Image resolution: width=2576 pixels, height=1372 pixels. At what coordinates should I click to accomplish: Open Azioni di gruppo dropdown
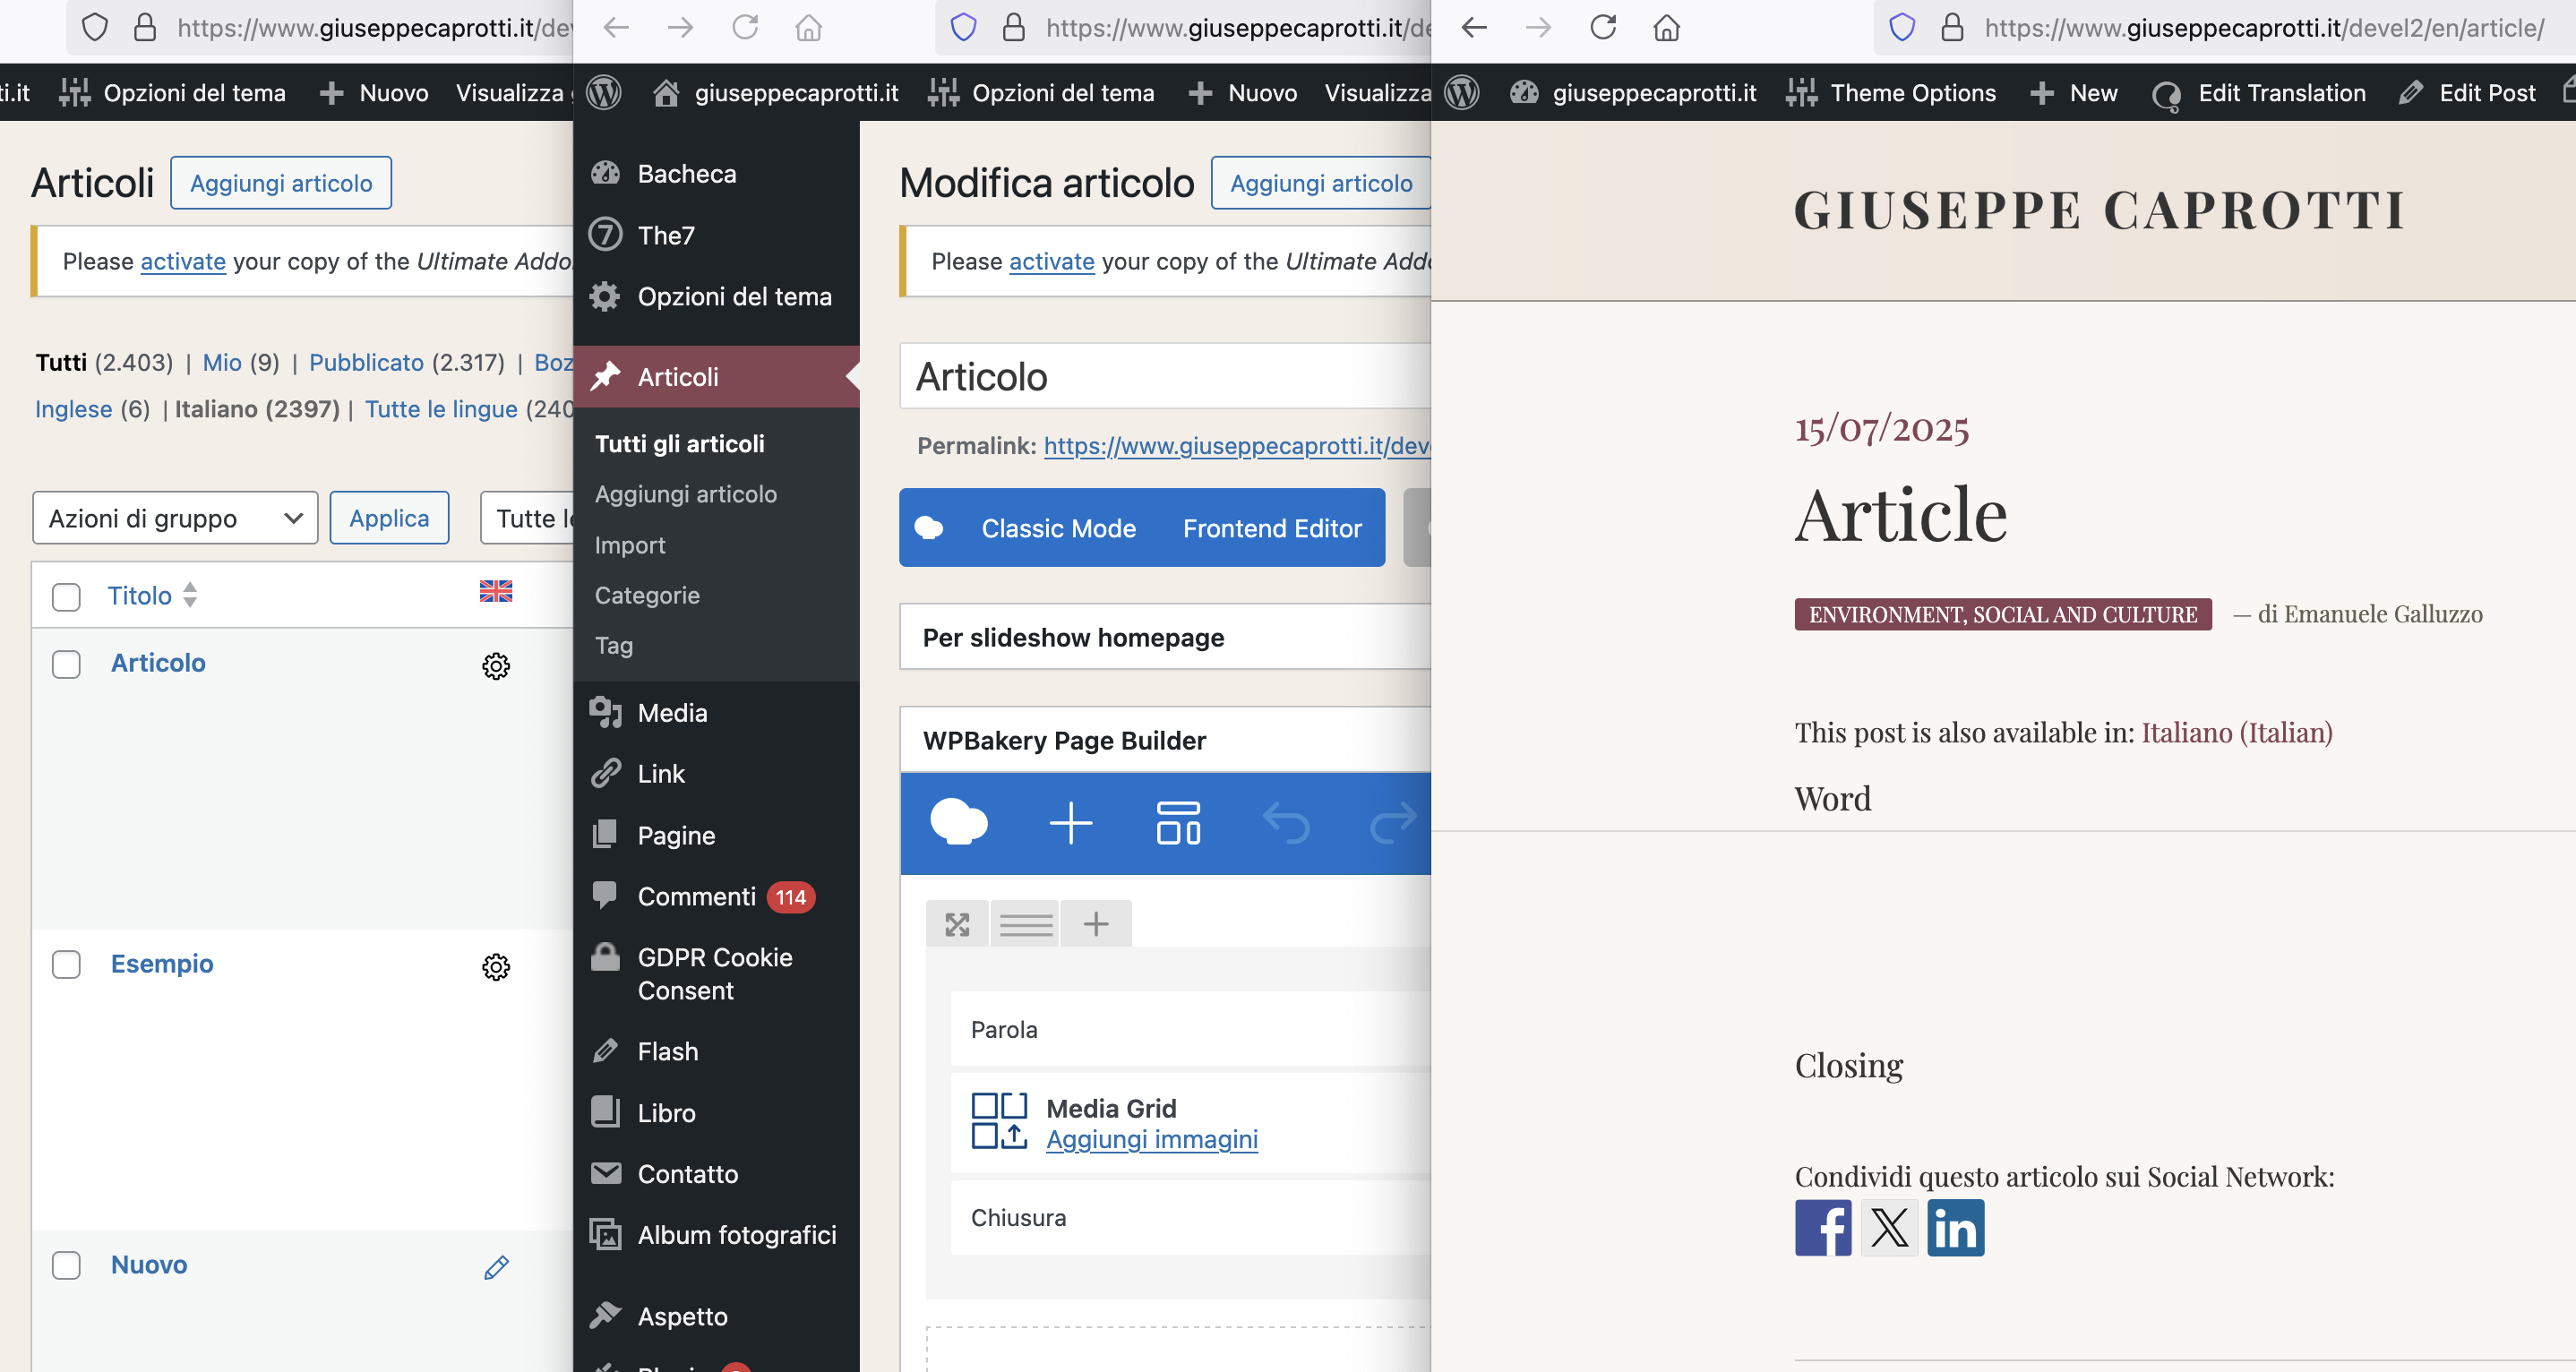[175, 518]
